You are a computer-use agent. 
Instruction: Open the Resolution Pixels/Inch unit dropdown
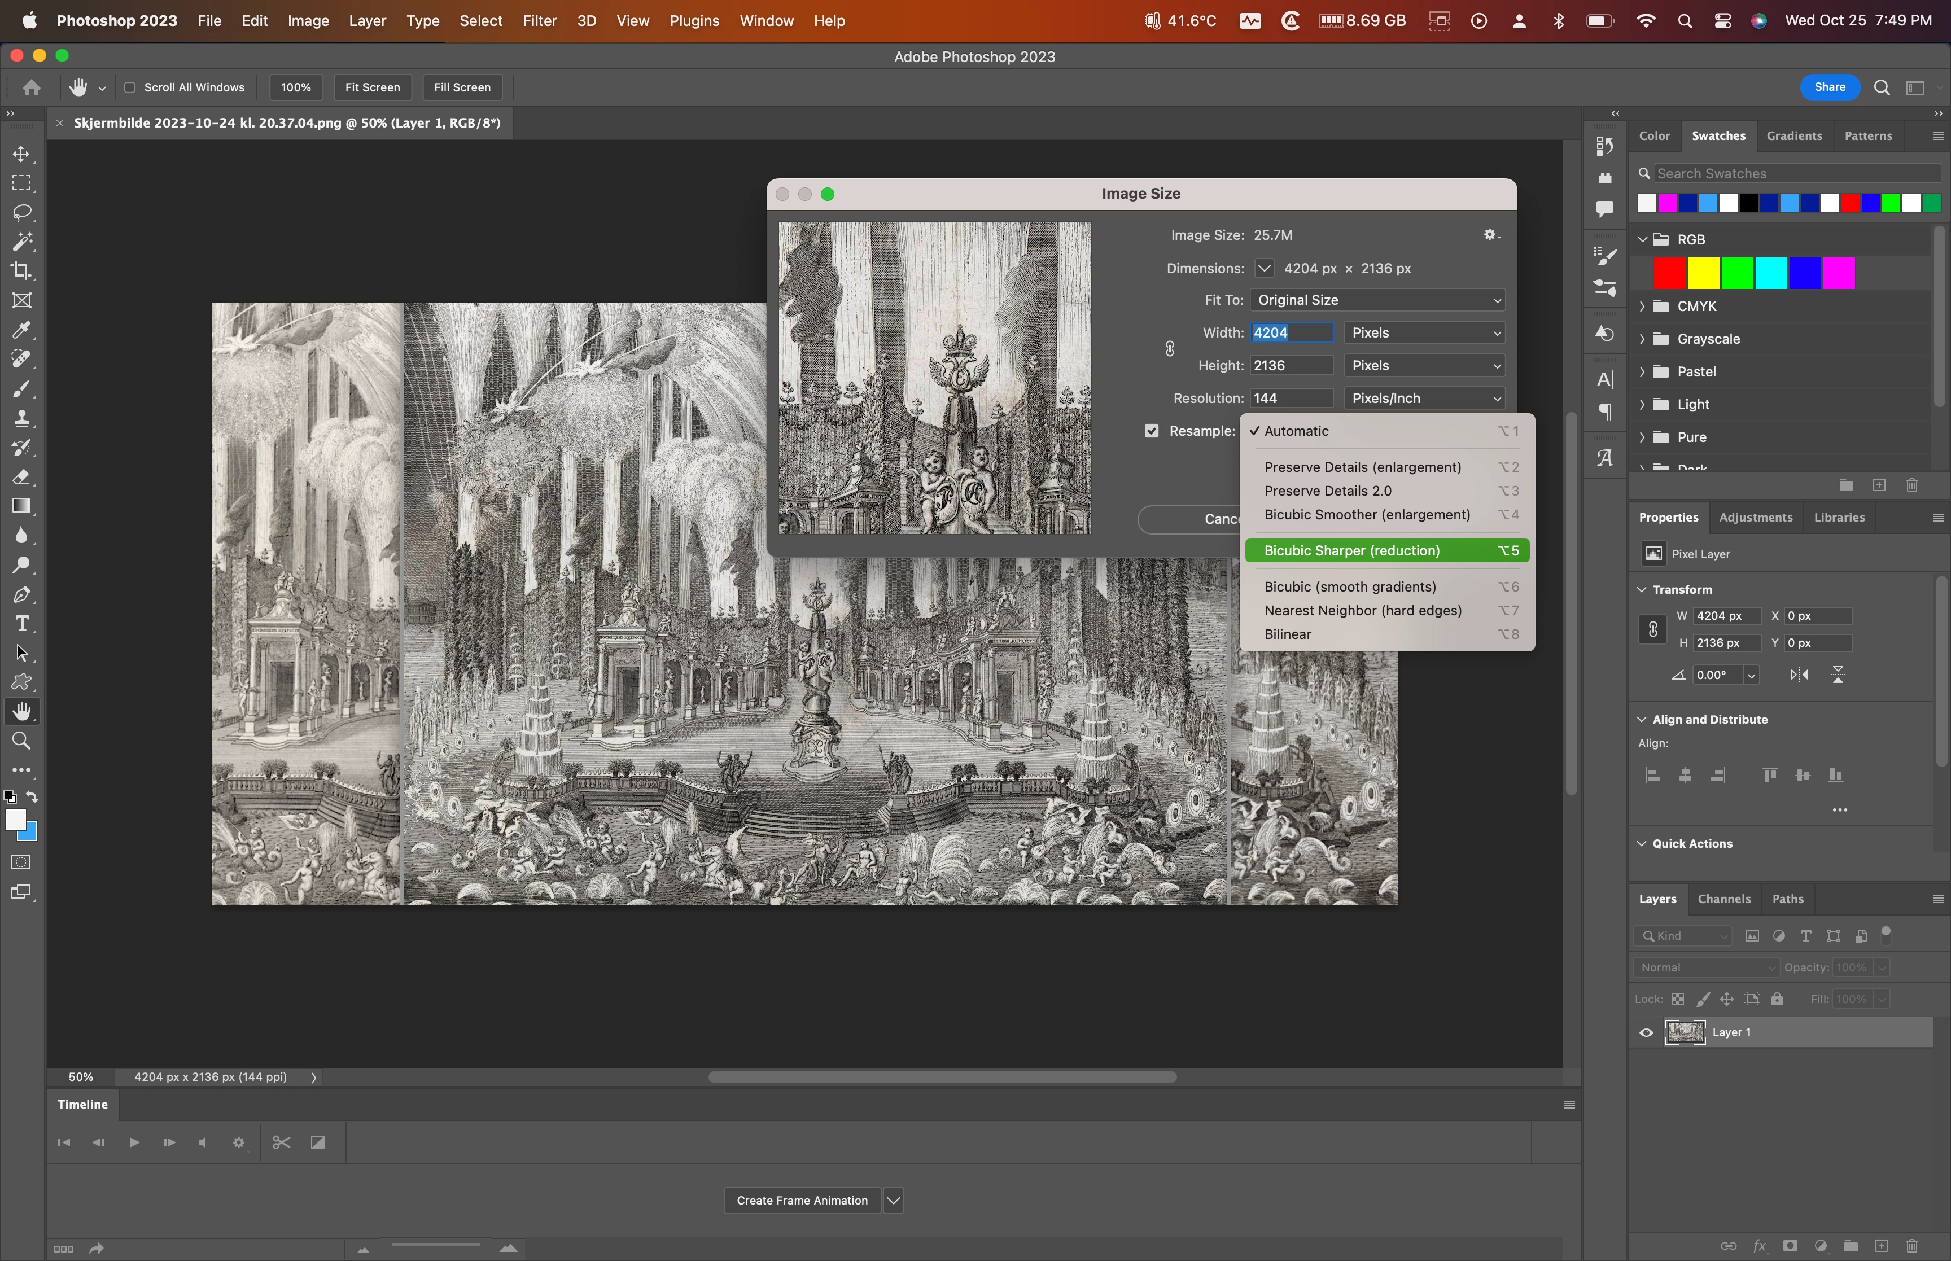[1424, 399]
